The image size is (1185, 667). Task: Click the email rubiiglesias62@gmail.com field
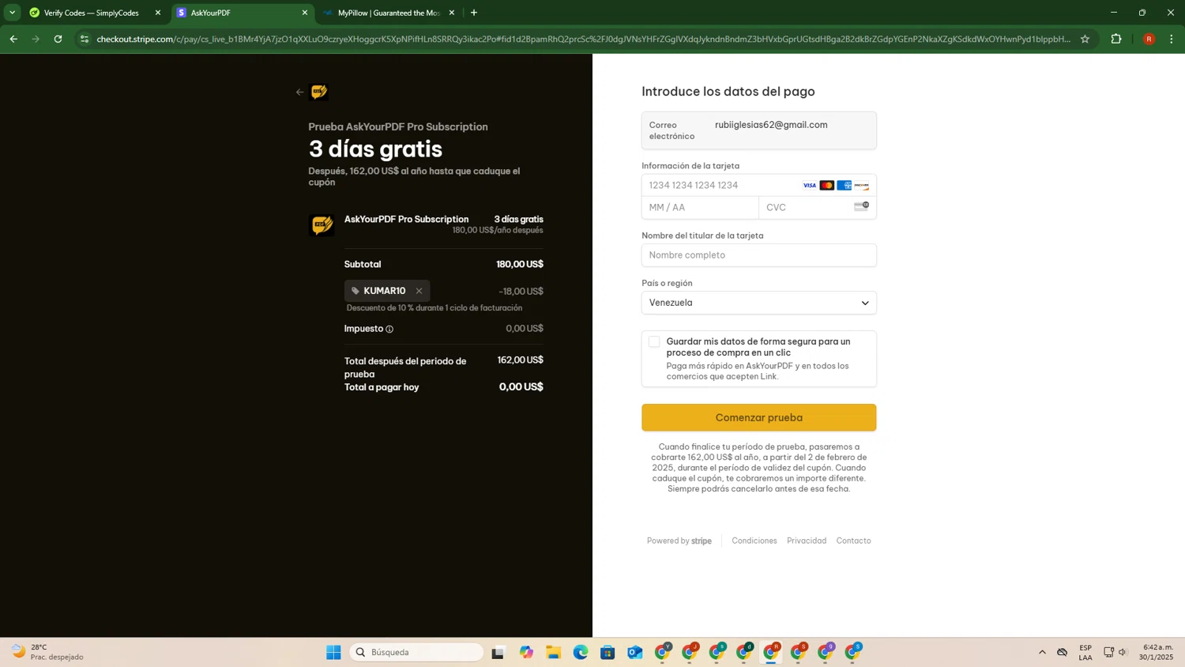click(758, 130)
